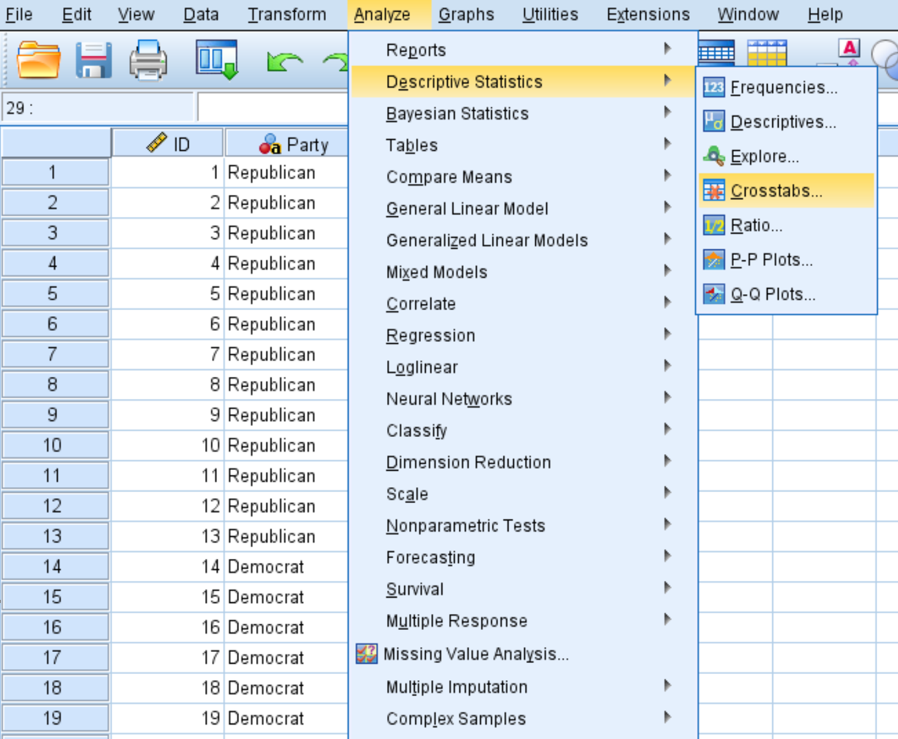Open the P-P Plots dialog
Viewport: 898px width, 739px height.
[713, 259]
